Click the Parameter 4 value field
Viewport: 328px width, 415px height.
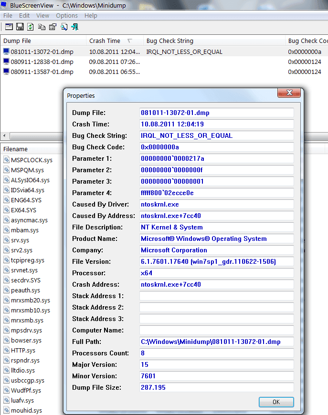click(x=216, y=193)
